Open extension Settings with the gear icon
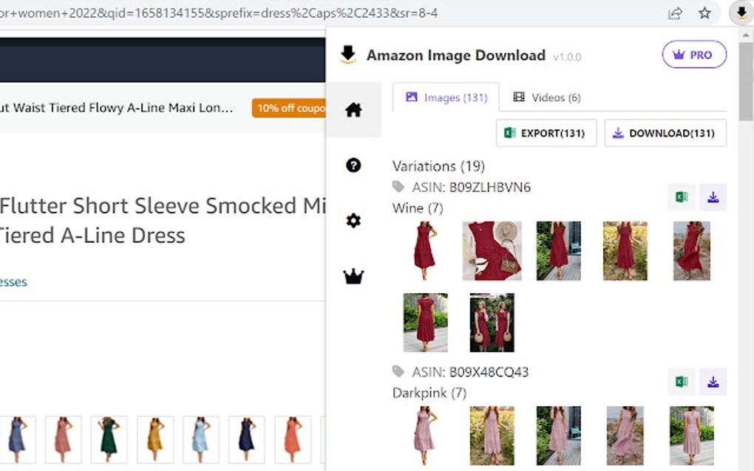 tap(353, 221)
